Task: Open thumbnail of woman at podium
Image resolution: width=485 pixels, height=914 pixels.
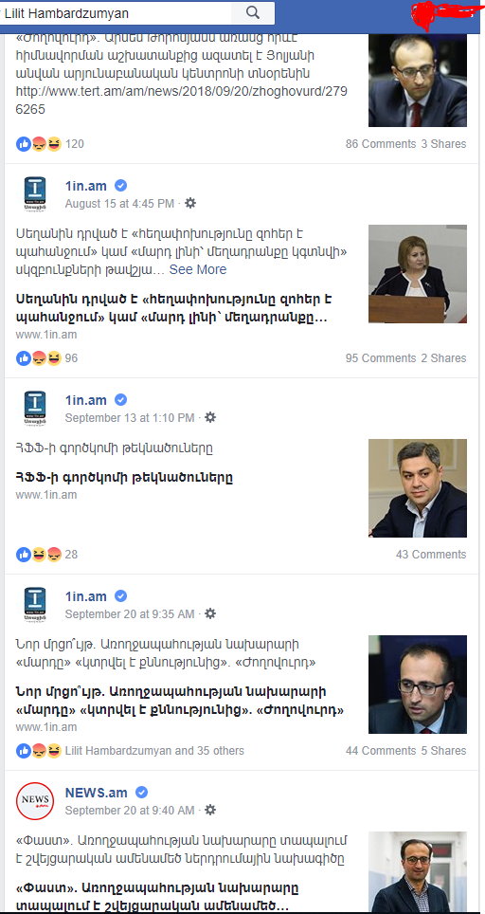Action: coord(418,274)
